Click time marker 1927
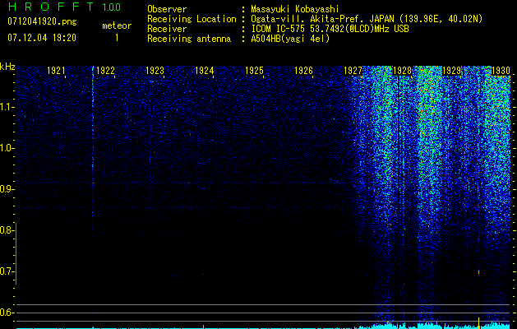Screen dimensions: 517x329 point(353,70)
